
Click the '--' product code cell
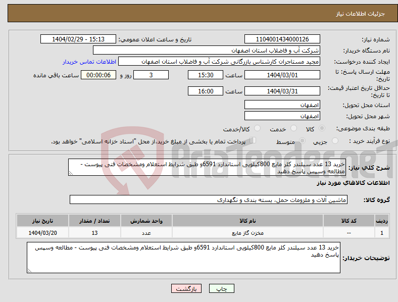point(349,233)
